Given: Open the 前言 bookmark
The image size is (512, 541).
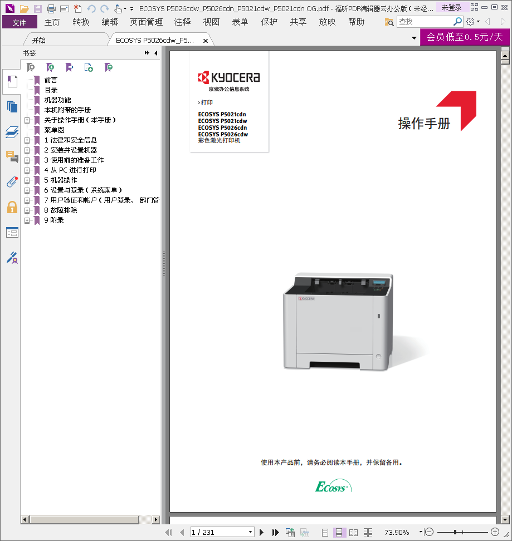Looking at the screenshot, I should (x=51, y=80).
